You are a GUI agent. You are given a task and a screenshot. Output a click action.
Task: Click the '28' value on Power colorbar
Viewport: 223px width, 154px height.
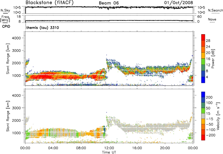[x=208, y=41]
